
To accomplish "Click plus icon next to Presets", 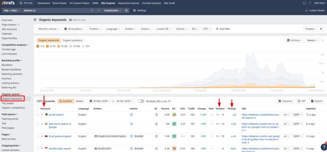I will pos(321,29).
